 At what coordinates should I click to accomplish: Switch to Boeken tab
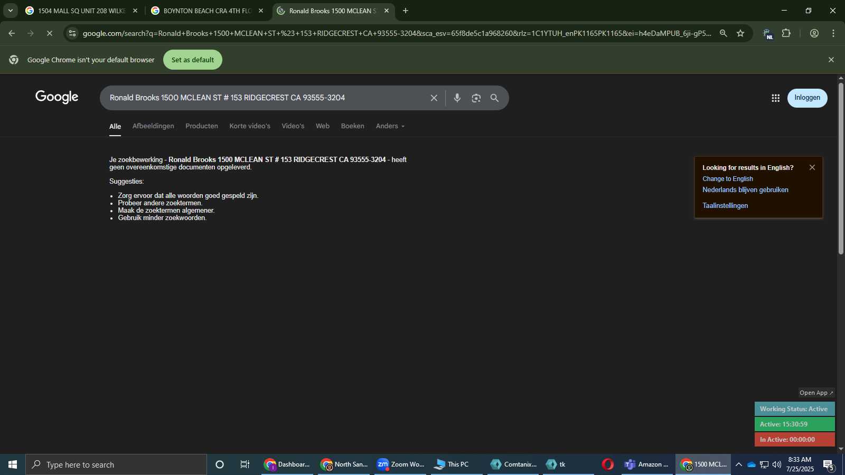point(353,126)
